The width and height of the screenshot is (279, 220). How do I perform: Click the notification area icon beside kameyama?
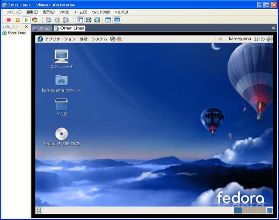(220, 39)
